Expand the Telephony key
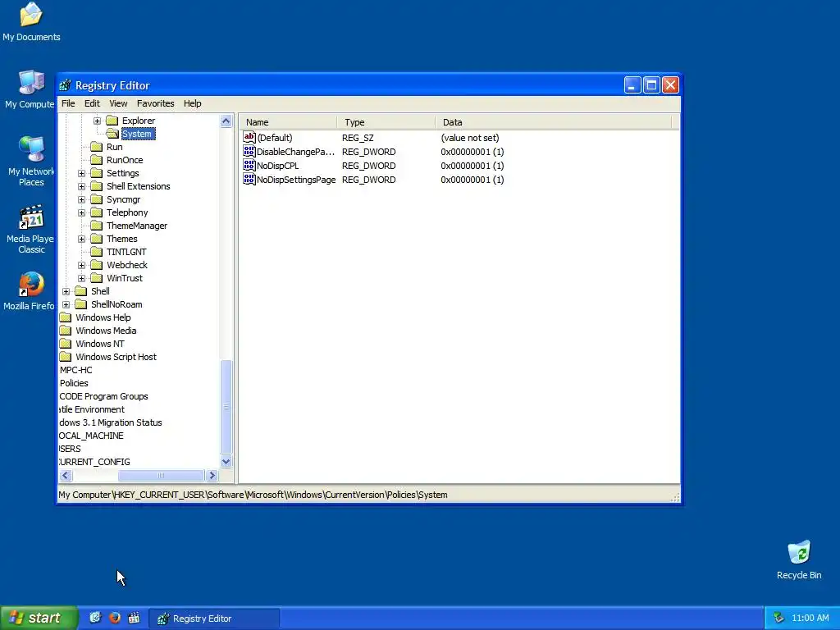This screenshot has height=630, width=840. coord(81,212)
